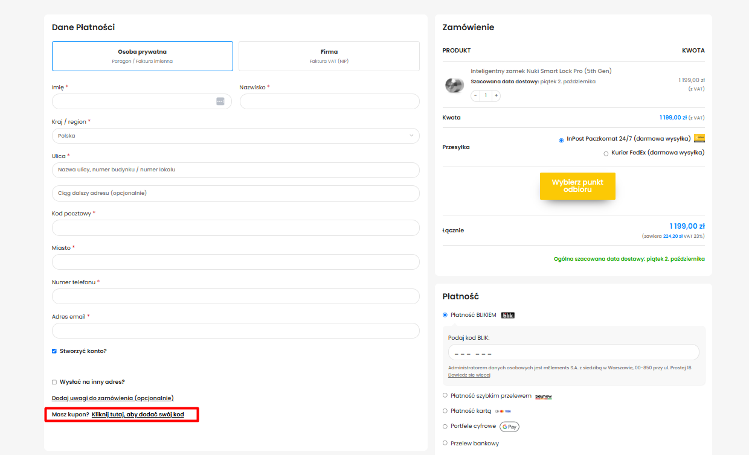The height and width of the screenshot is (455, 749).
Task: Select InPost Paczkomat 24/7 shipping option
Action: (x=562, y=140)
